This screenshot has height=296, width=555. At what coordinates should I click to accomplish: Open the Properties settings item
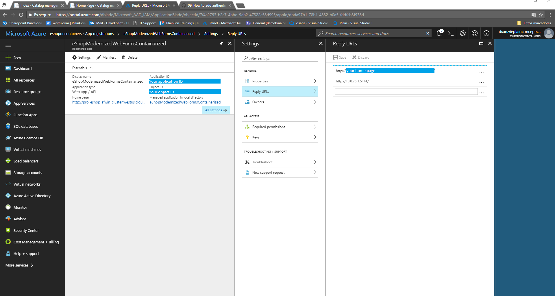280,81
